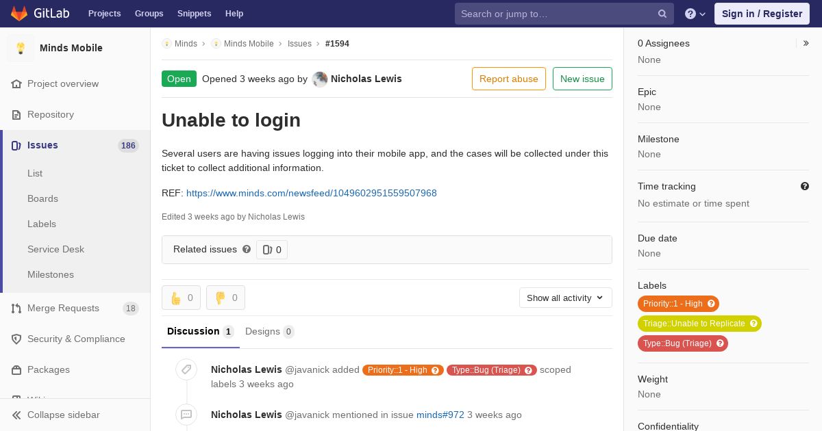Click the Merge Requests count badge 18
This screenshot has height=431, width=822.
tap(131, 309)
